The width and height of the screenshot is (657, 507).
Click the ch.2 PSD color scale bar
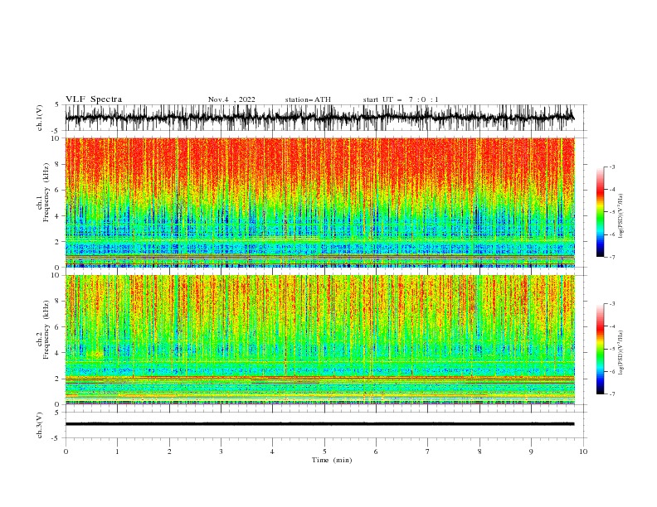pyautogui.click(x=600, y=349)
